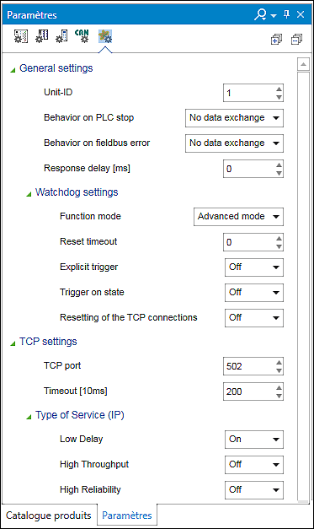Screen dimensions: 314x529
Task: Open Resetting of the TCP connections dropdown
Action: point(254,318)
